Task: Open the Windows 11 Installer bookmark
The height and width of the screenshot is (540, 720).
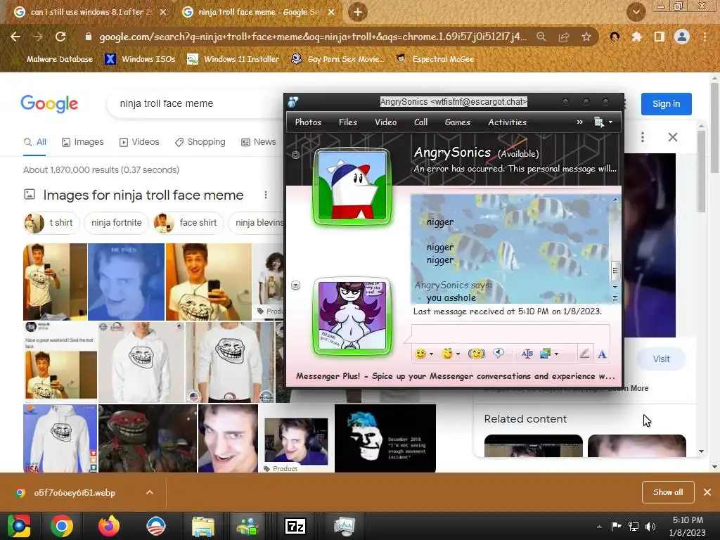Action: [233, 59]
